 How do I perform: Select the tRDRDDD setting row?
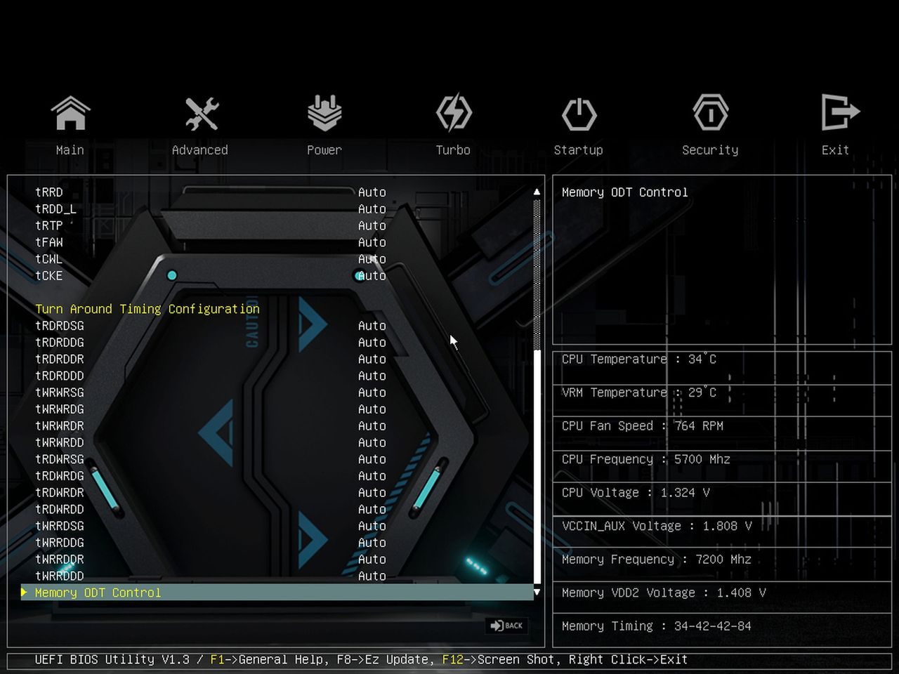click(277, 376)
